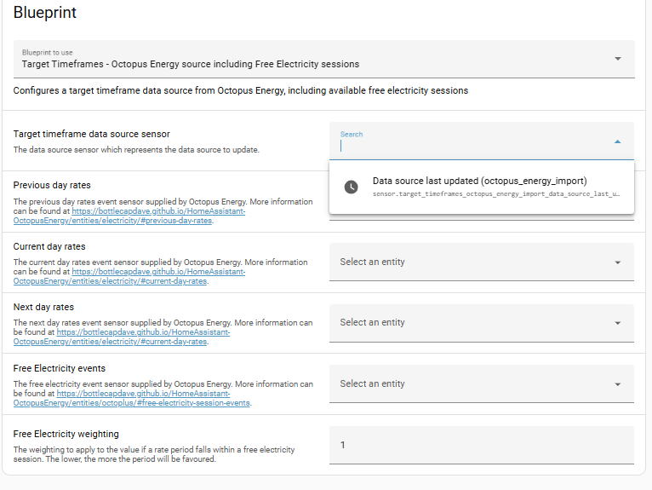The image size is (652, 490).
Task: Select Data source last updated (octopus_energy_import) option
Action: pos(479,181)
